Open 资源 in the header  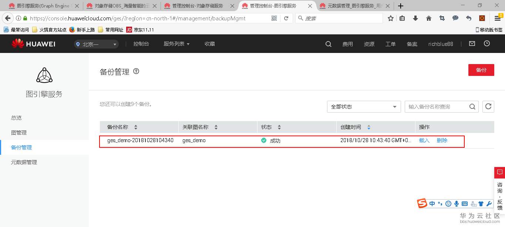[x=369, y=44]
